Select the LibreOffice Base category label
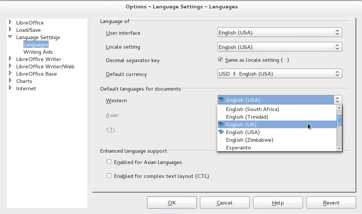 tap(36, 74)
